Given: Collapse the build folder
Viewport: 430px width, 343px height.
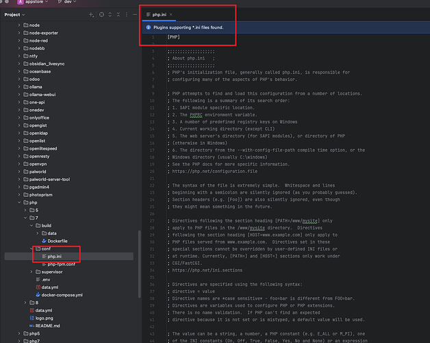Looking at the screenshot, I should pyautogui.click(x=31, y=226).
